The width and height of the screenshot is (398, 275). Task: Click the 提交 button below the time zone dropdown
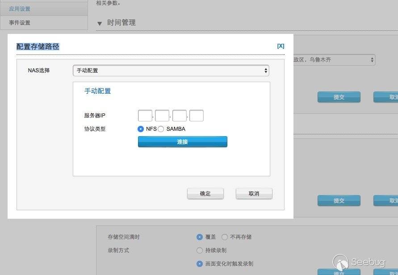pyautogui.click(x=339, y=97)
